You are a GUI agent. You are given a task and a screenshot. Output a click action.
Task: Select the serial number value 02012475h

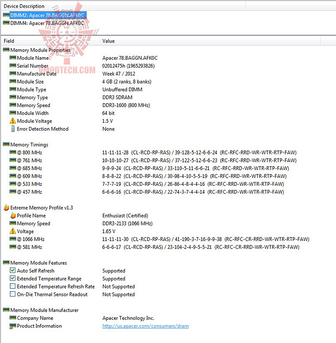pos(128,66)
